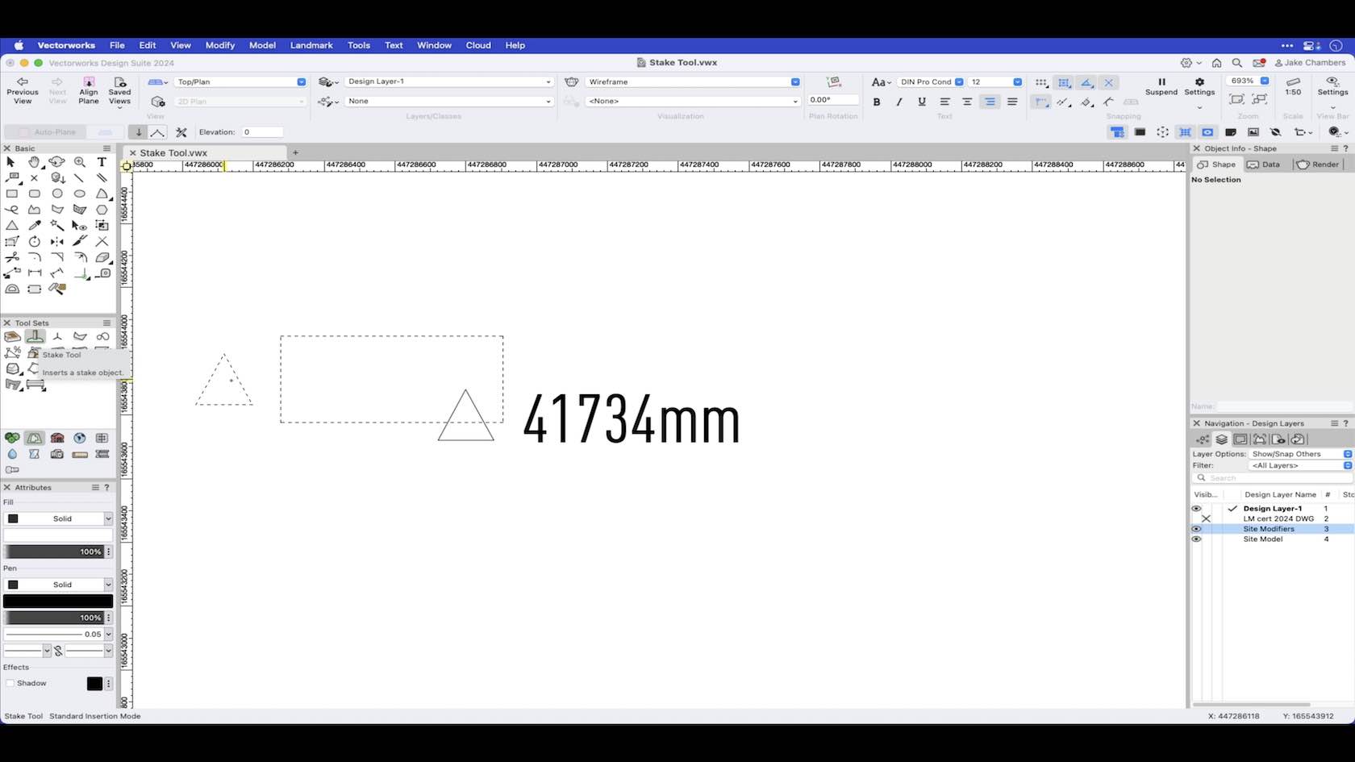The height and width of the screenshot is (762, 1355).
Task: Hide the Site Modifiers layer
Action: (x=1197, y=529)
